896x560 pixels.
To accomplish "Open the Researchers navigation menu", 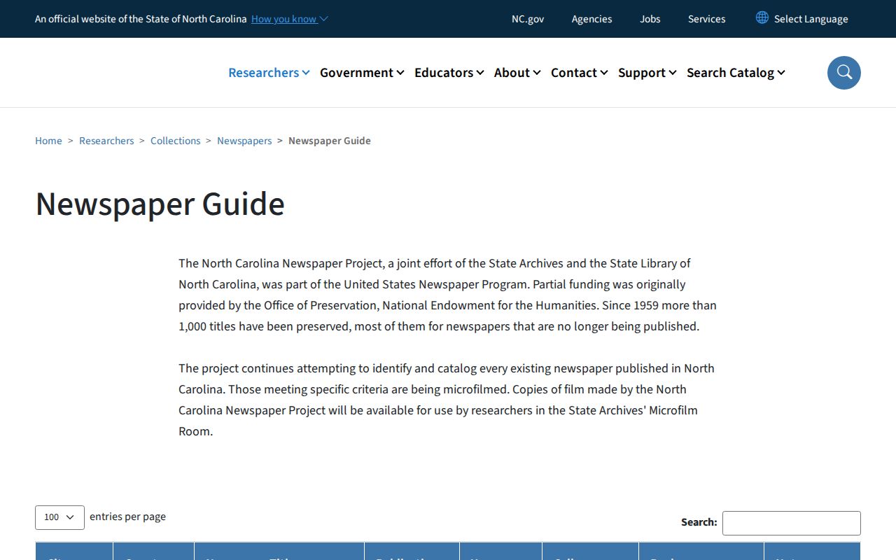I will (269, 73).
